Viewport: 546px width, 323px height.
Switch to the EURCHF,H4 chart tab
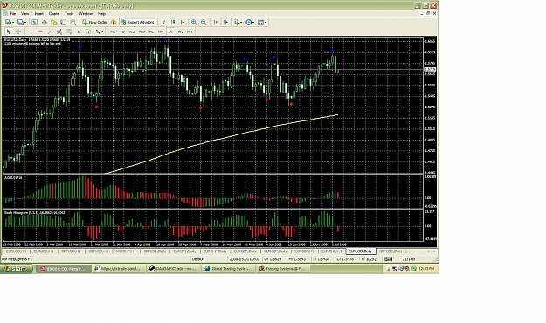[x=331, y=251]
